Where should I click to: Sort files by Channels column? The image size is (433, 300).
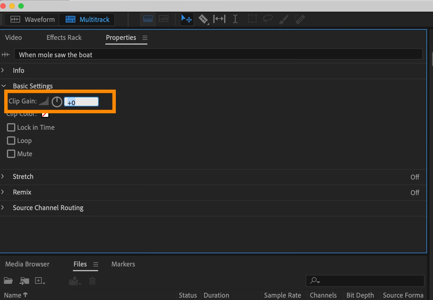coord(323,295)
